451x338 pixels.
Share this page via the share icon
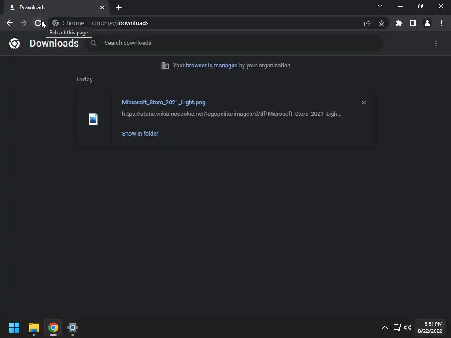(367, 23)
